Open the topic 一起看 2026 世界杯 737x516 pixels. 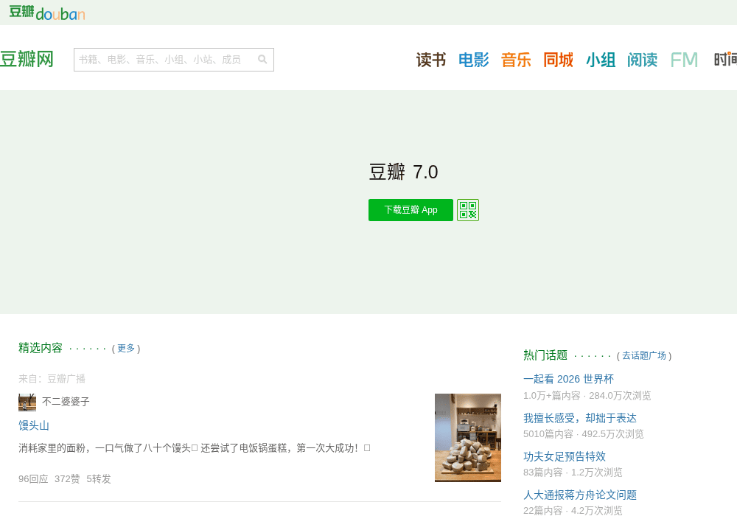pos(568,379)
